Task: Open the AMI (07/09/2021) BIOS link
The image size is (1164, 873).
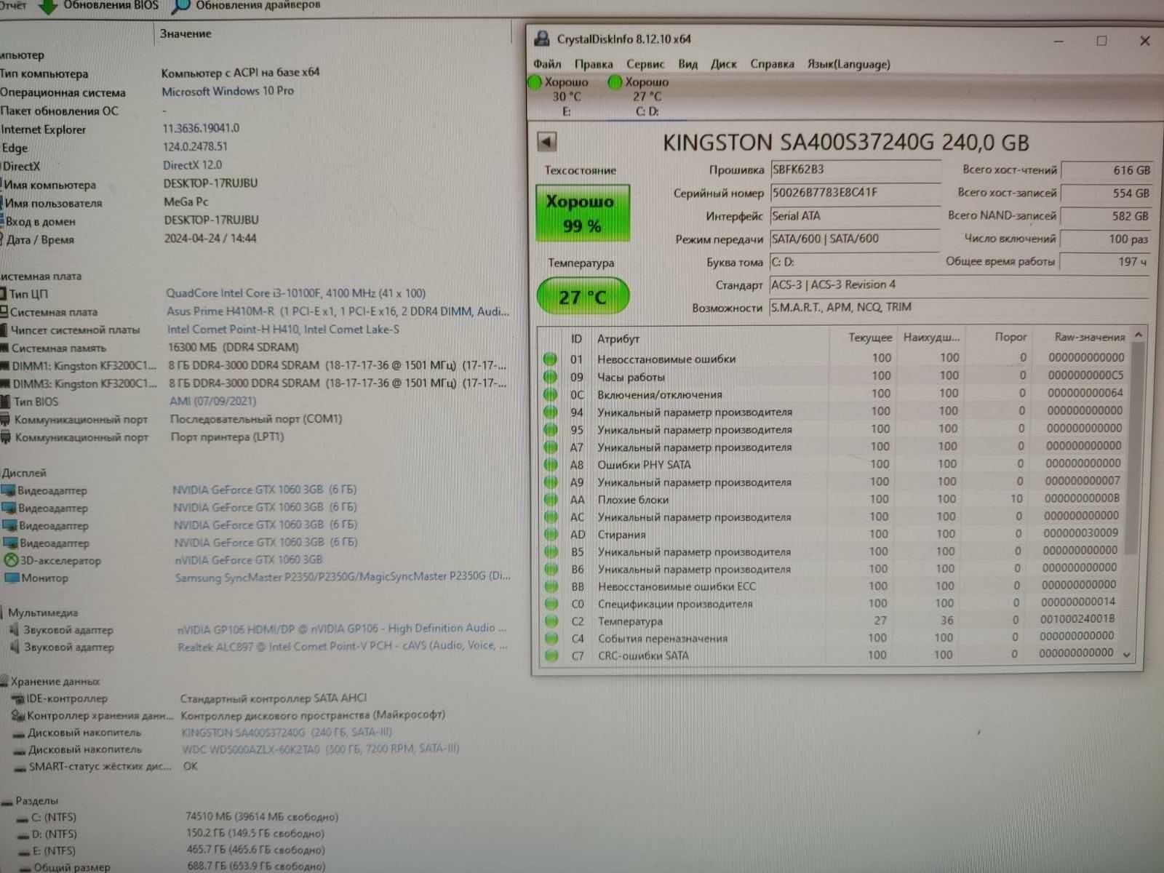Action: coord(212,401)
